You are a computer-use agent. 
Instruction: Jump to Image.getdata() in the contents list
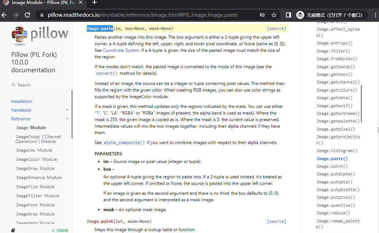point(334,98)
